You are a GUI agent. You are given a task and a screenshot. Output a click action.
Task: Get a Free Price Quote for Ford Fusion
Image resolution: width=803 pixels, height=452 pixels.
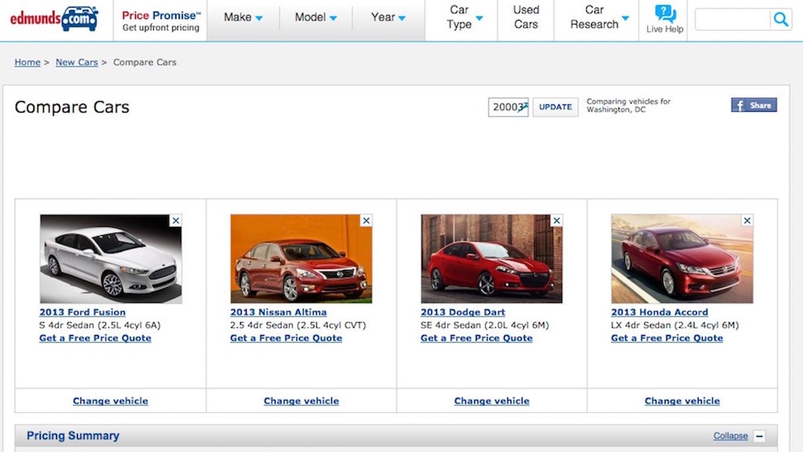[95, 338]
